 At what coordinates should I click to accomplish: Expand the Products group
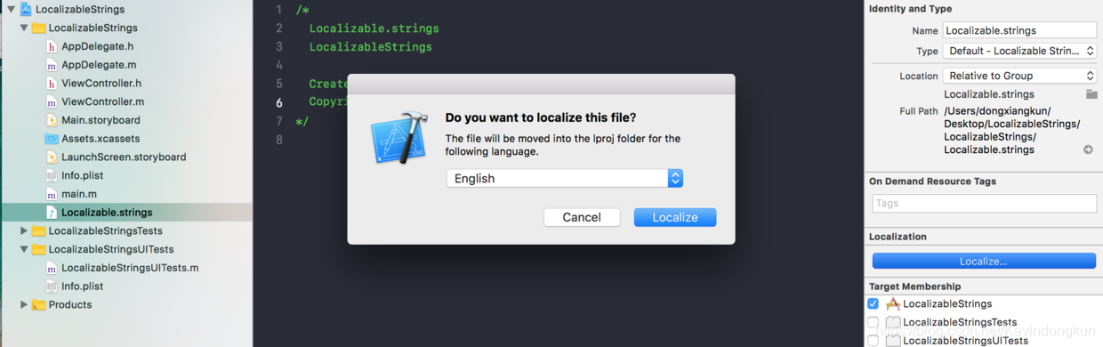pyautogui.click(x=24, y=304)
